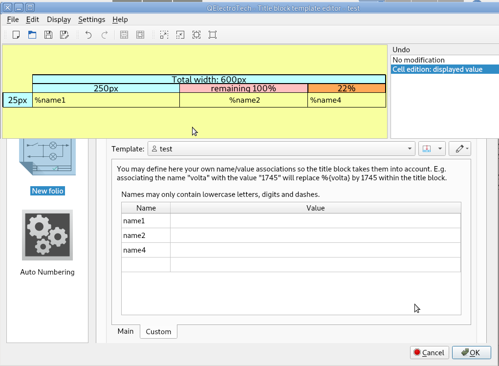Click the Split cell toolbar icon
The height and width of the screenshot is (366, 499).
click(x=140, y=35)
